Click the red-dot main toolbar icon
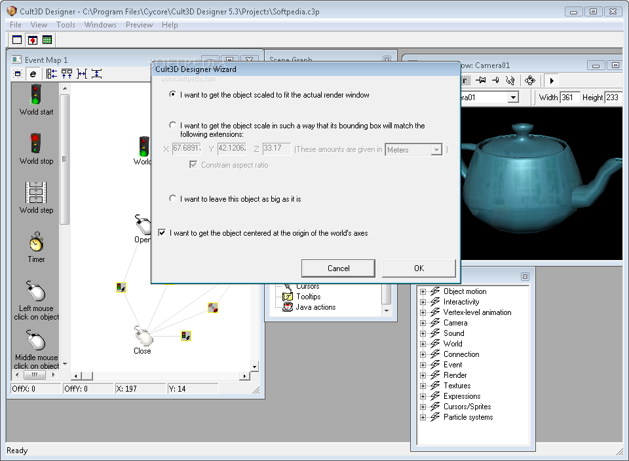The image size is (629, 461). pos(33,40)
